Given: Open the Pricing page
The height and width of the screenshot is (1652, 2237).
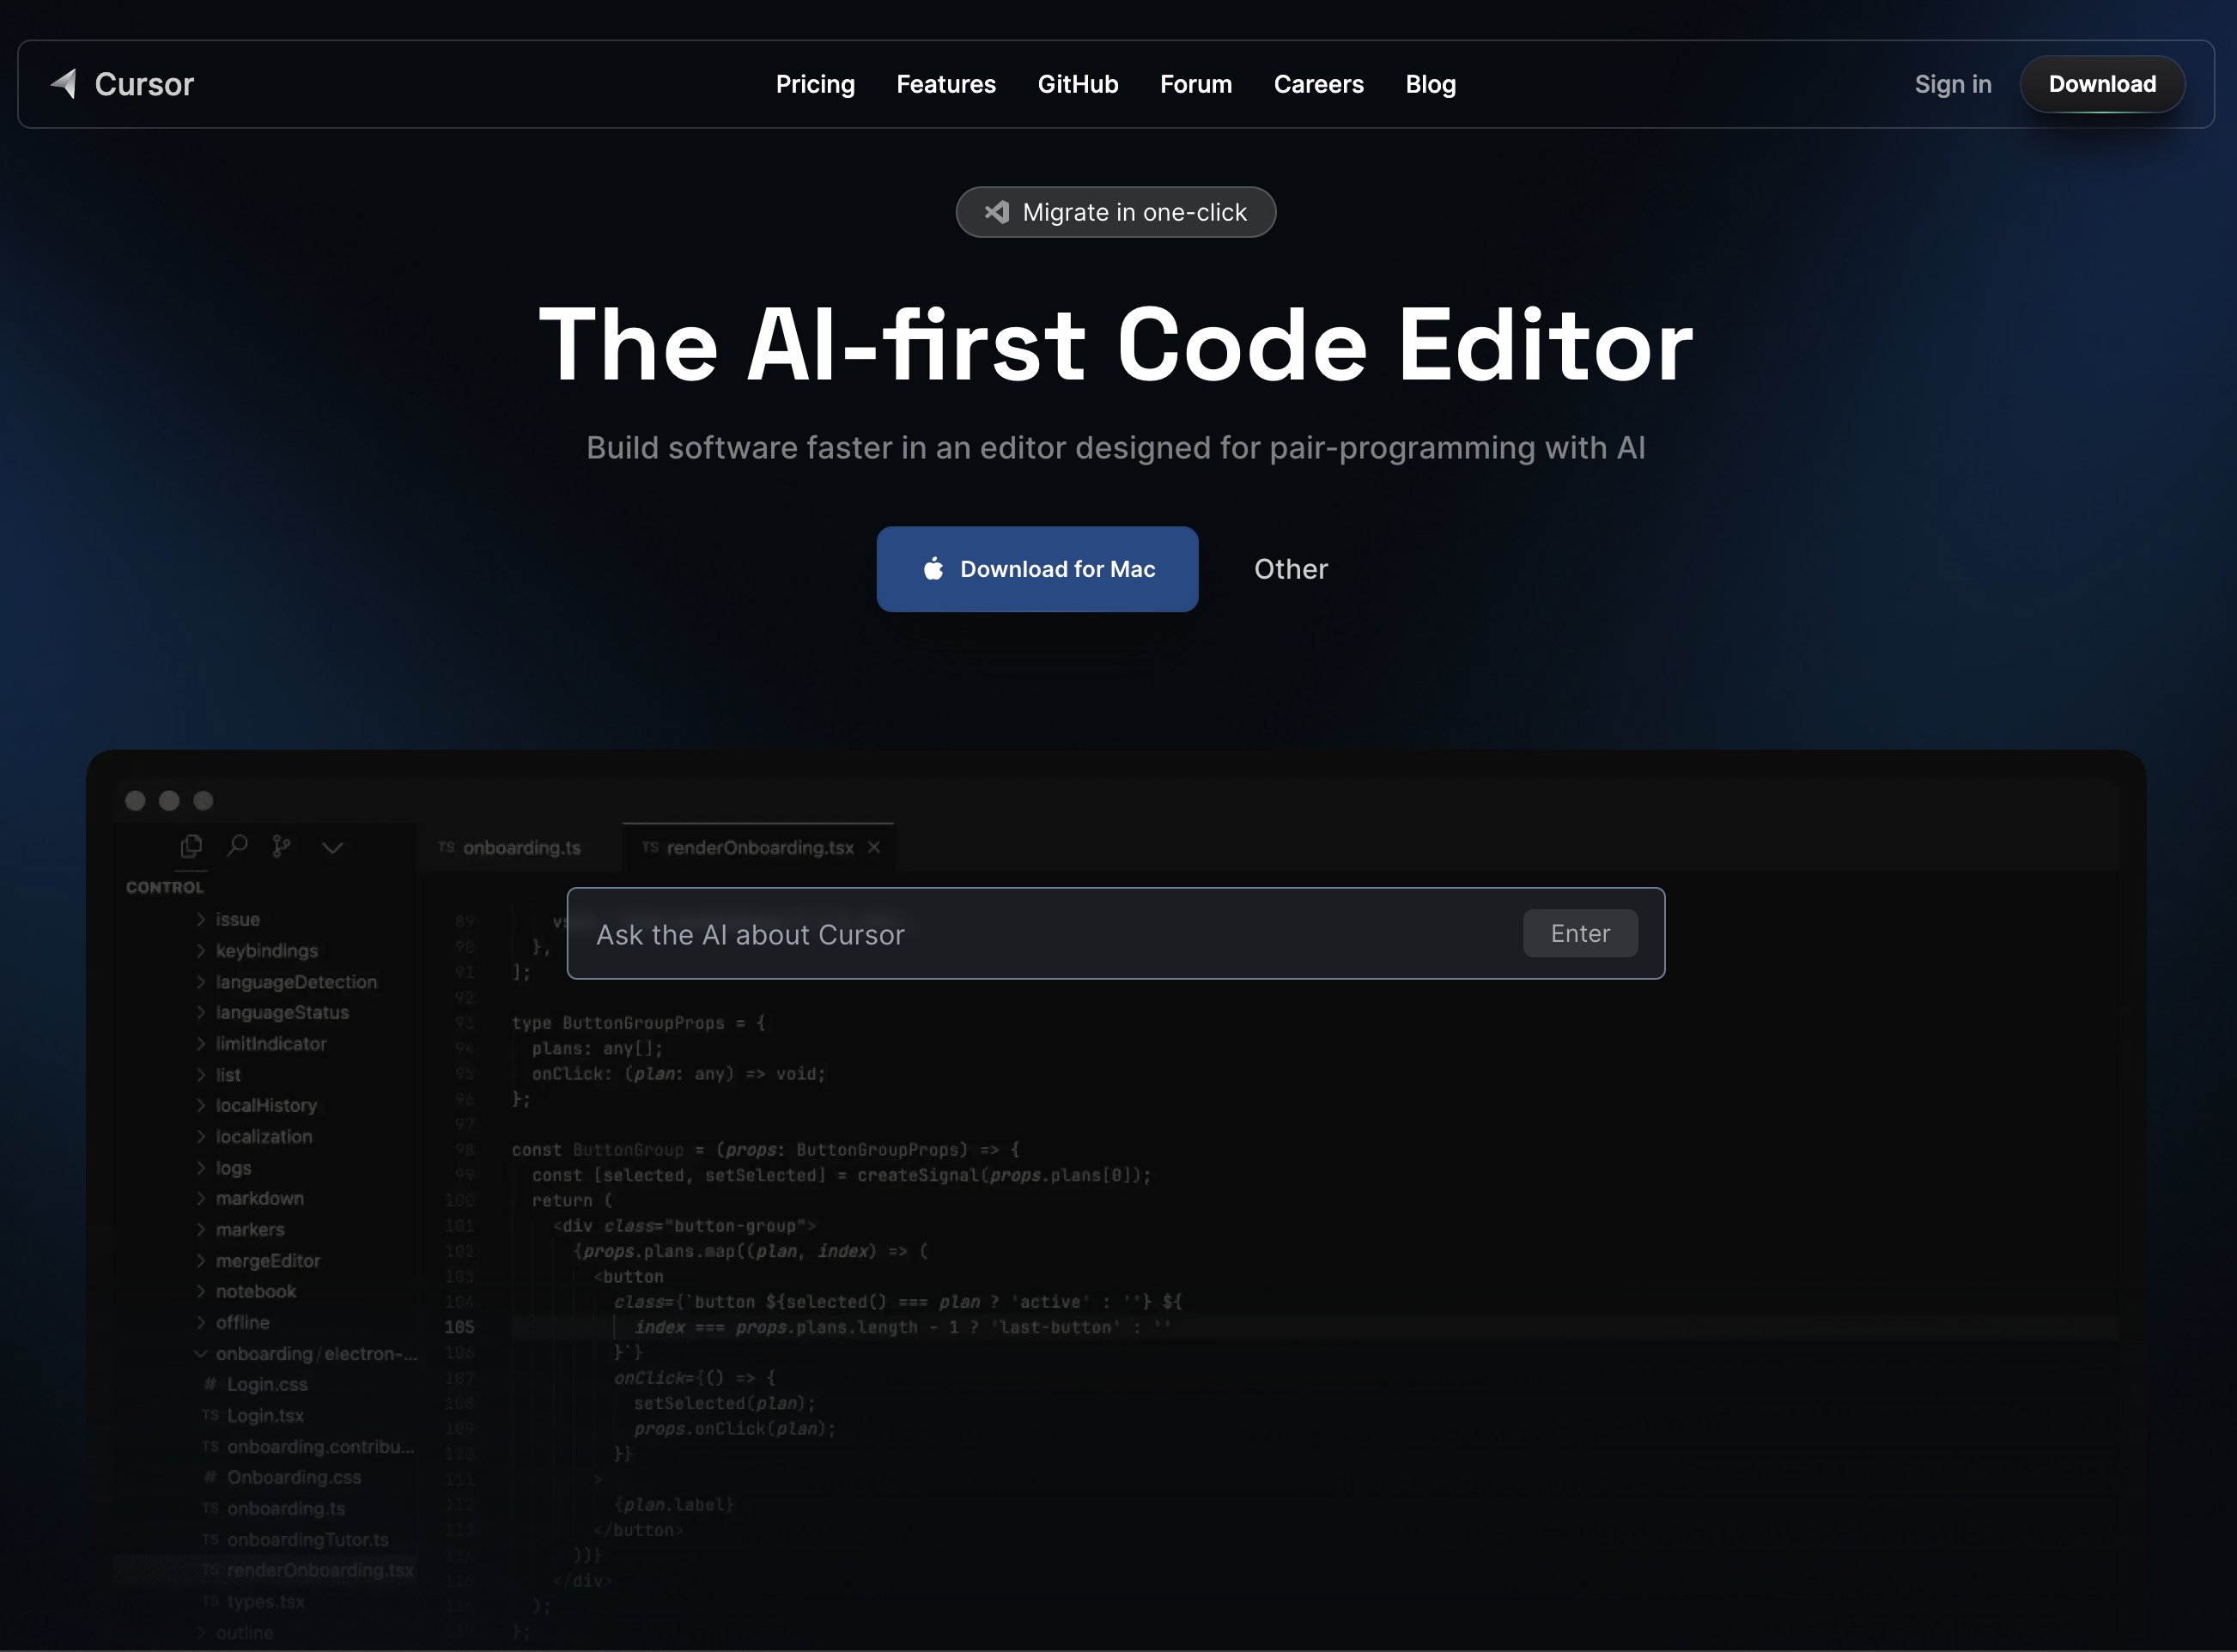Looking at the screenshot, I should [815, 84].
